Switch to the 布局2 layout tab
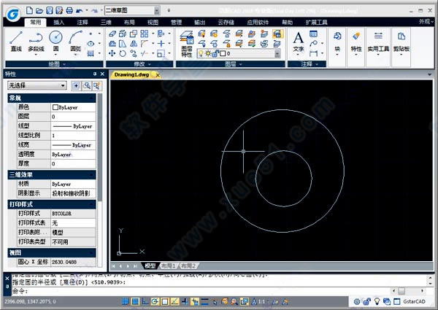 [188, 266]
